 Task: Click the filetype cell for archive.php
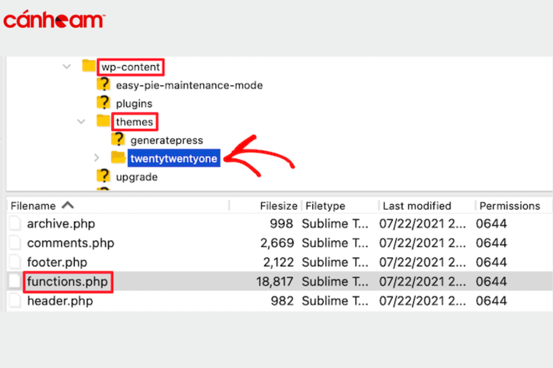tap(335, 224)
